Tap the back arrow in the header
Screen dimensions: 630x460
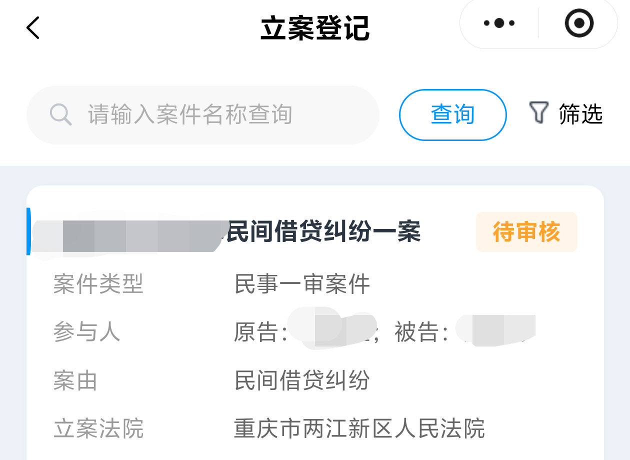pyautogui.click(x=33, y=27)
